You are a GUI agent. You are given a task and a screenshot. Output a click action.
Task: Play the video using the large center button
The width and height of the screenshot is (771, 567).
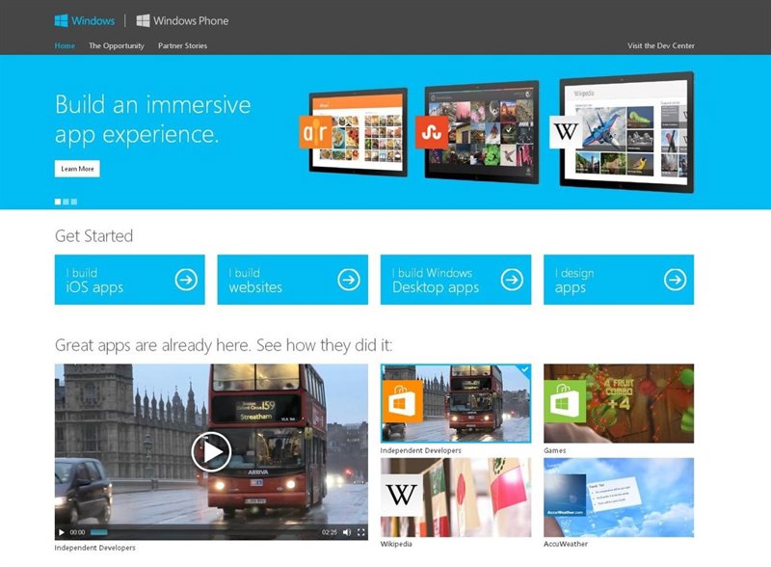(211, 451)
